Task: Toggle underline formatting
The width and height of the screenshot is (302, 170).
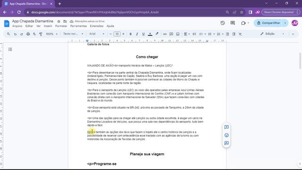Action: 143,34
